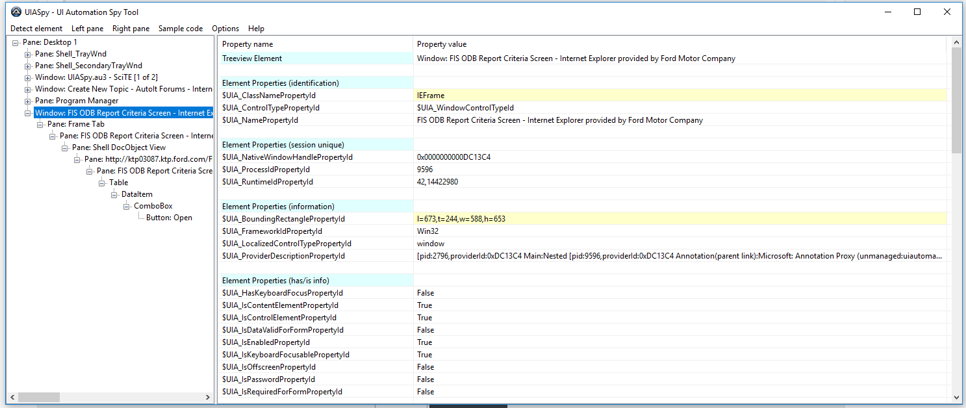
Task: Collapse the Pane: Frame Tab node
Action: point(40,124)
